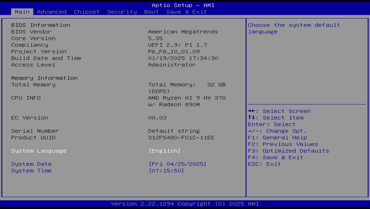This screenshot has width=370, height=209.
Task: Open the Boot tab
Action: pyautogui.click(x=151, y=12)
